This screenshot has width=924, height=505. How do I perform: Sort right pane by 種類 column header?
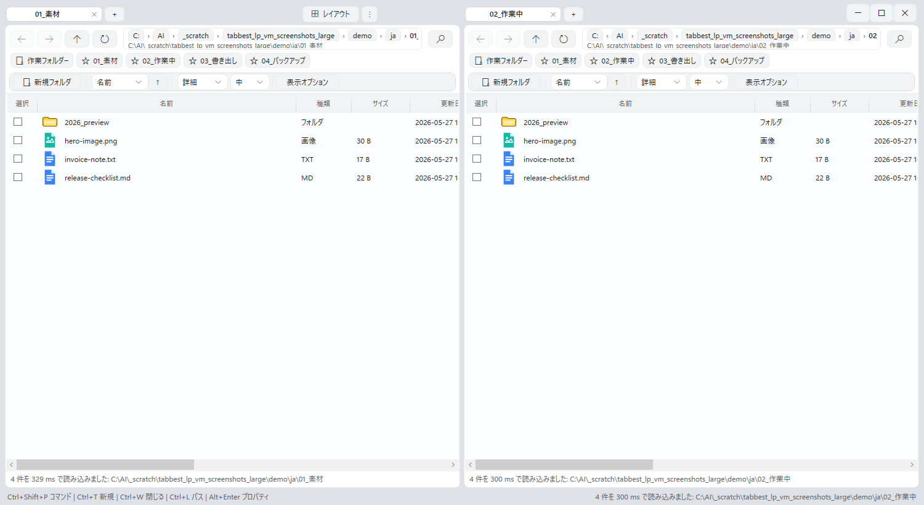point(782,103)
